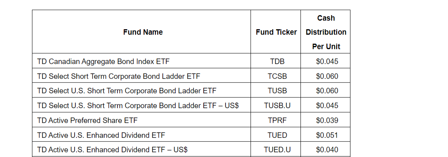Click the TCSB row's $0.060 value

click(327, 76)
